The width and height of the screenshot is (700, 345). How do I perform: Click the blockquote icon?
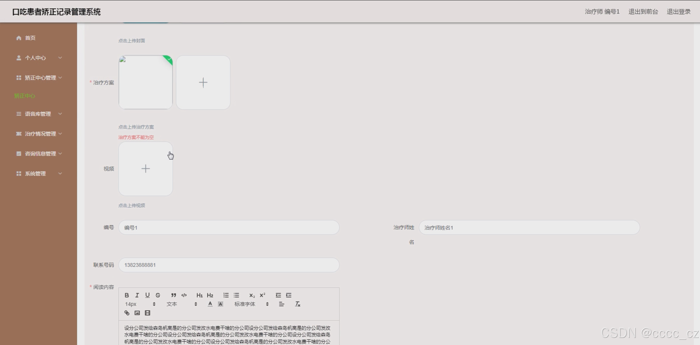tap(174, 295)
